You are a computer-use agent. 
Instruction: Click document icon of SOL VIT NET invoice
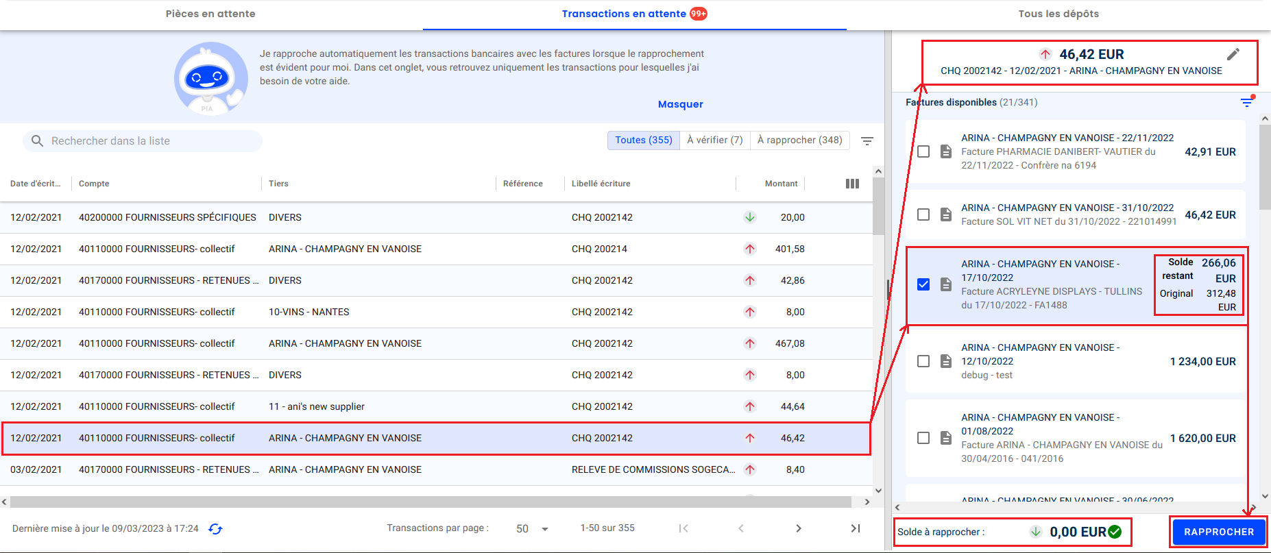coord(946,214)
